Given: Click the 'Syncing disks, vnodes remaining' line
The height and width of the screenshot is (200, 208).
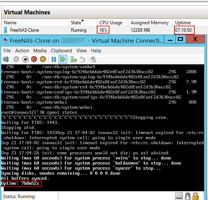Looking at the screenshot, I should click(x=61, y=173).
